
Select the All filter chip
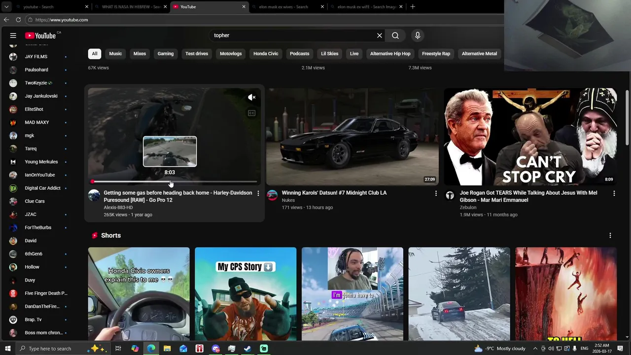(95, 54)
